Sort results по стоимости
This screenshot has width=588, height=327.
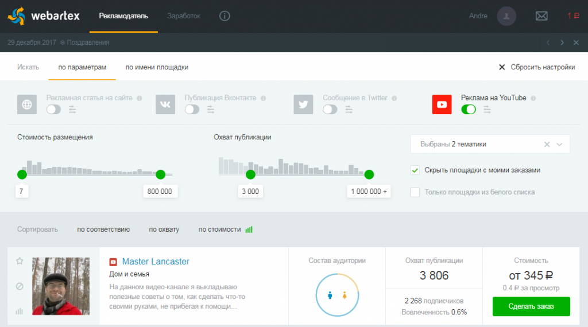point(219,229)
